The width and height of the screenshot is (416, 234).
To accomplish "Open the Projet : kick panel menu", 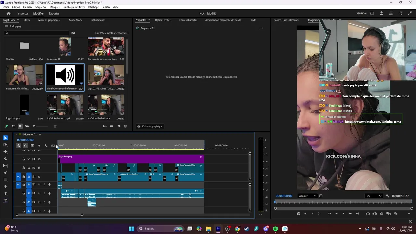I will pos(18,20).
